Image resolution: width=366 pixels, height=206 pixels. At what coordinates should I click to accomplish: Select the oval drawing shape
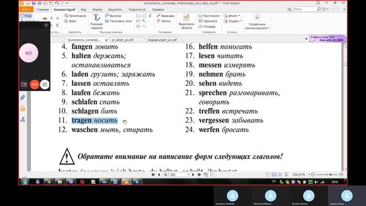pyautogui.click(x=138, y=21)
